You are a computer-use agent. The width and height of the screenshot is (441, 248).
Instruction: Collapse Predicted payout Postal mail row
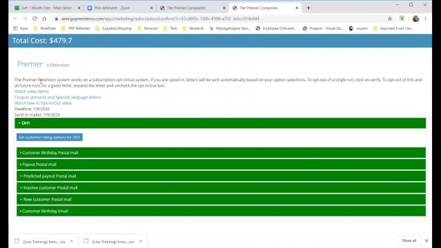click(221, 176)
